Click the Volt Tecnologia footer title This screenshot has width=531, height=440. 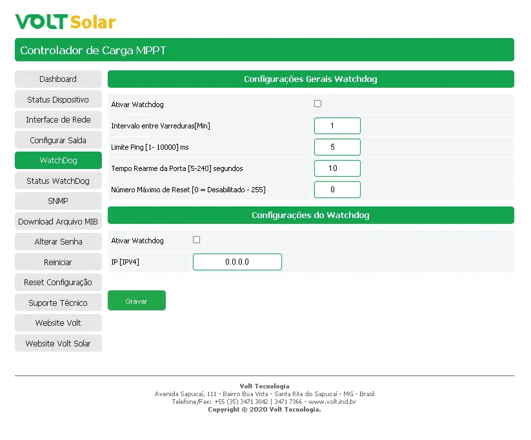pos(265,386)
